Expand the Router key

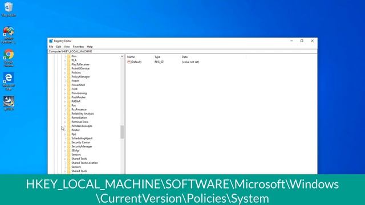point(65,130)
